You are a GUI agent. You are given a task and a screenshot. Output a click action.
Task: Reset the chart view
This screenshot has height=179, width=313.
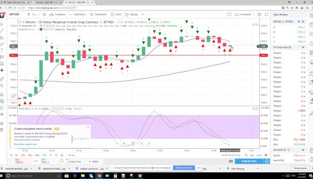click(x=133, y=143)
